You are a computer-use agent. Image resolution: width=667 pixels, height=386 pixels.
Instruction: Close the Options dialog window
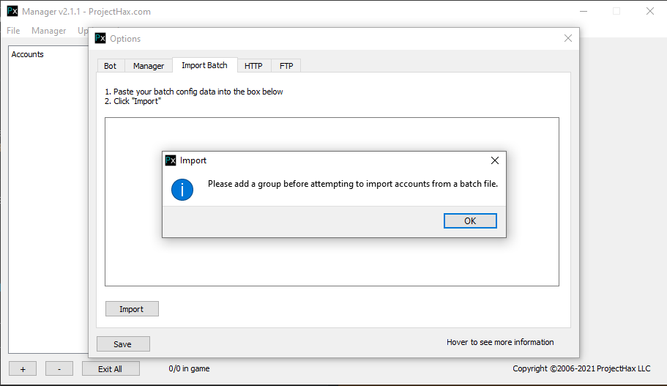coord(567,38)
